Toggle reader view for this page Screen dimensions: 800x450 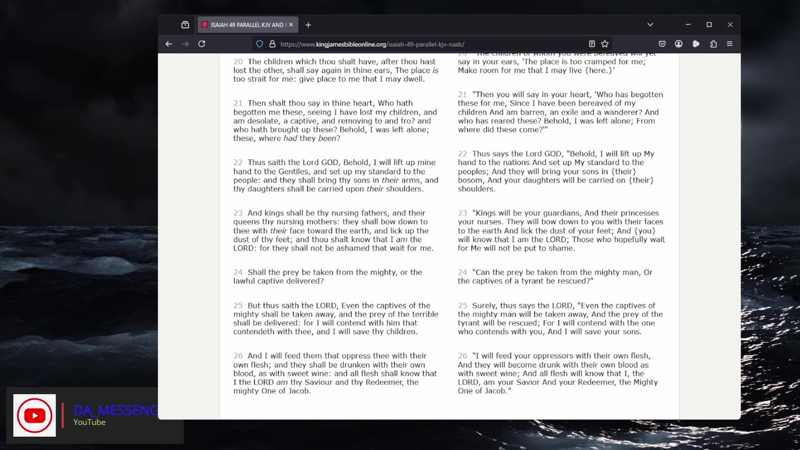[x=592, y=44]
